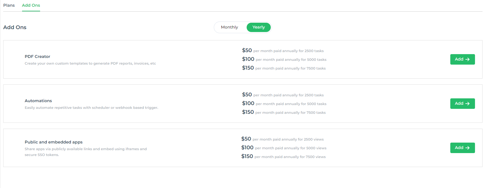Click the arrow icon on PDF Creator's Add button
Viewport: 484px width, 188px height.
click(x=467, y=59)
